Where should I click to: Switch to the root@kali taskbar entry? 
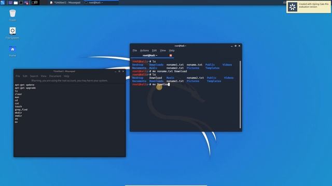tap(101, 3)
